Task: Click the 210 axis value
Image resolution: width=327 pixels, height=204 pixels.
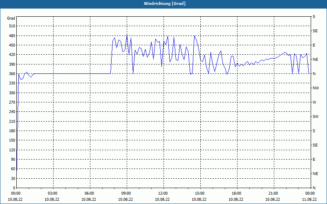Action: point(12,121)
